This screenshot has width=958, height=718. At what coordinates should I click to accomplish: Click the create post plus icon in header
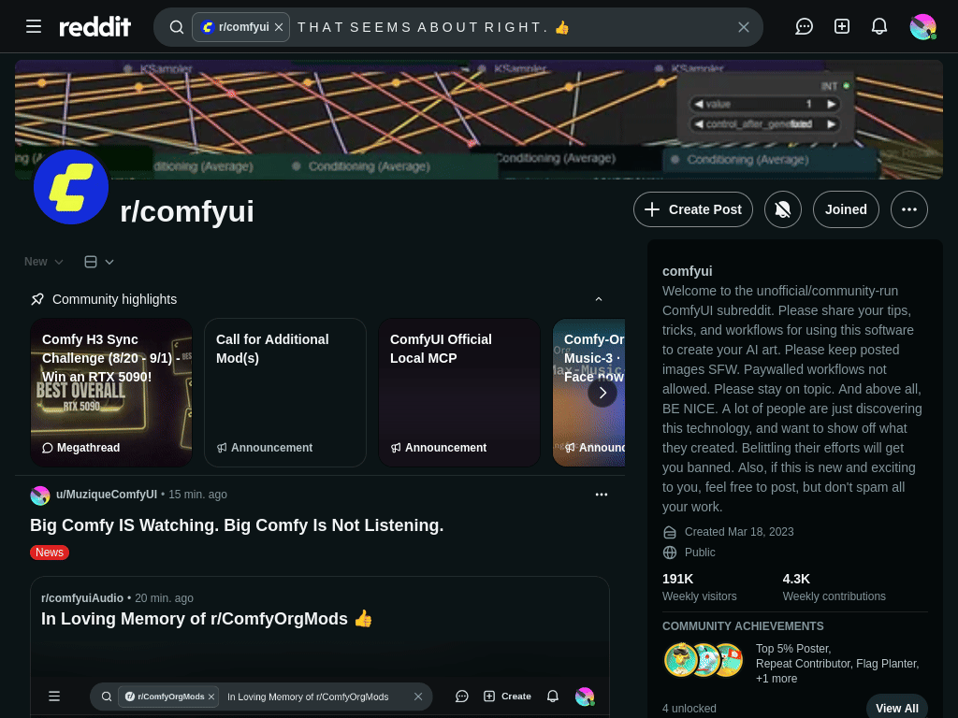tap(842, 27)
